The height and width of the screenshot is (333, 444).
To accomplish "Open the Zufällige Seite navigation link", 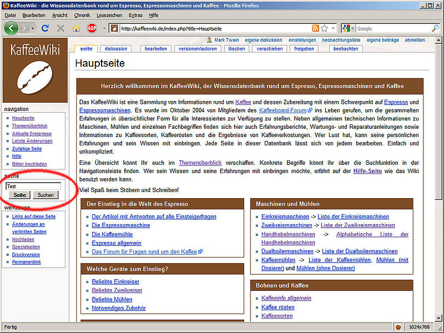I will (x=27, y=149).
